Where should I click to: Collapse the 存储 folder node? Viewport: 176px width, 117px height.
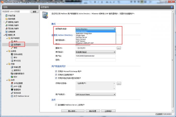tap(7, 64)
